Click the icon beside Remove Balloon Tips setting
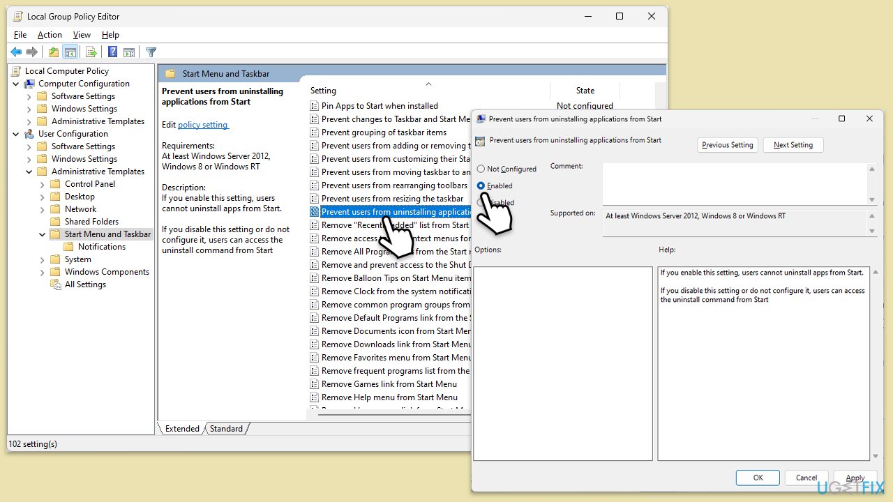The height and width of the screenshot is (502, 893). pos(314,278)
